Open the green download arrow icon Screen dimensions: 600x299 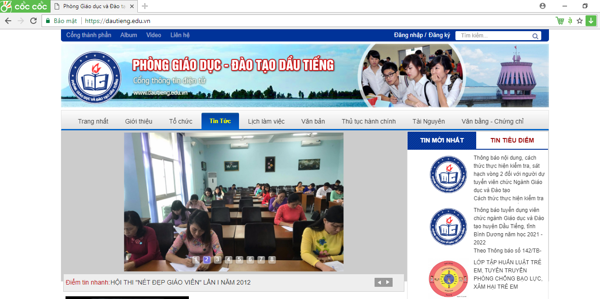click(591, 21)
